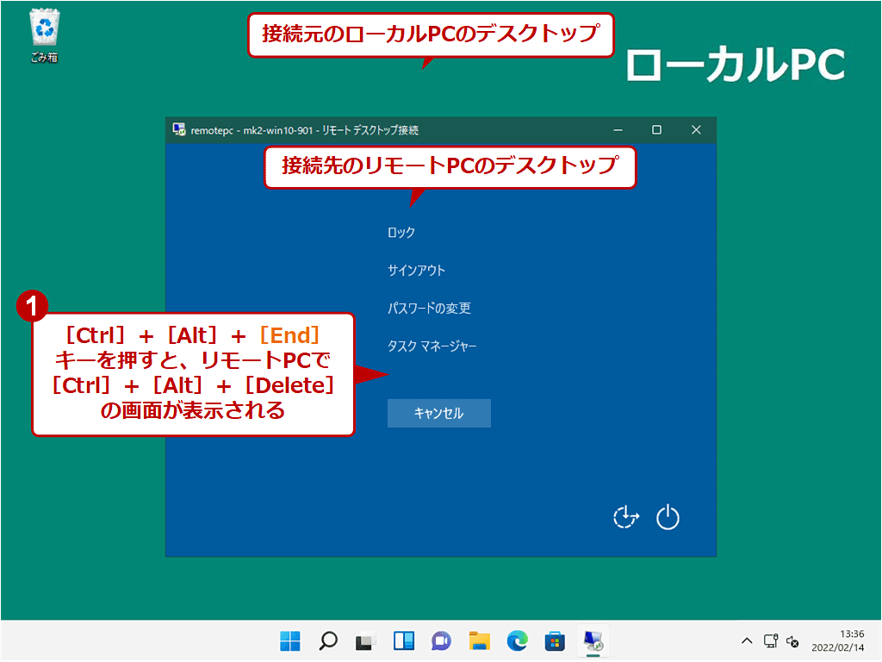Expand hidden icons in the system tray
The image size is (882, 662).
pos(747,641)
